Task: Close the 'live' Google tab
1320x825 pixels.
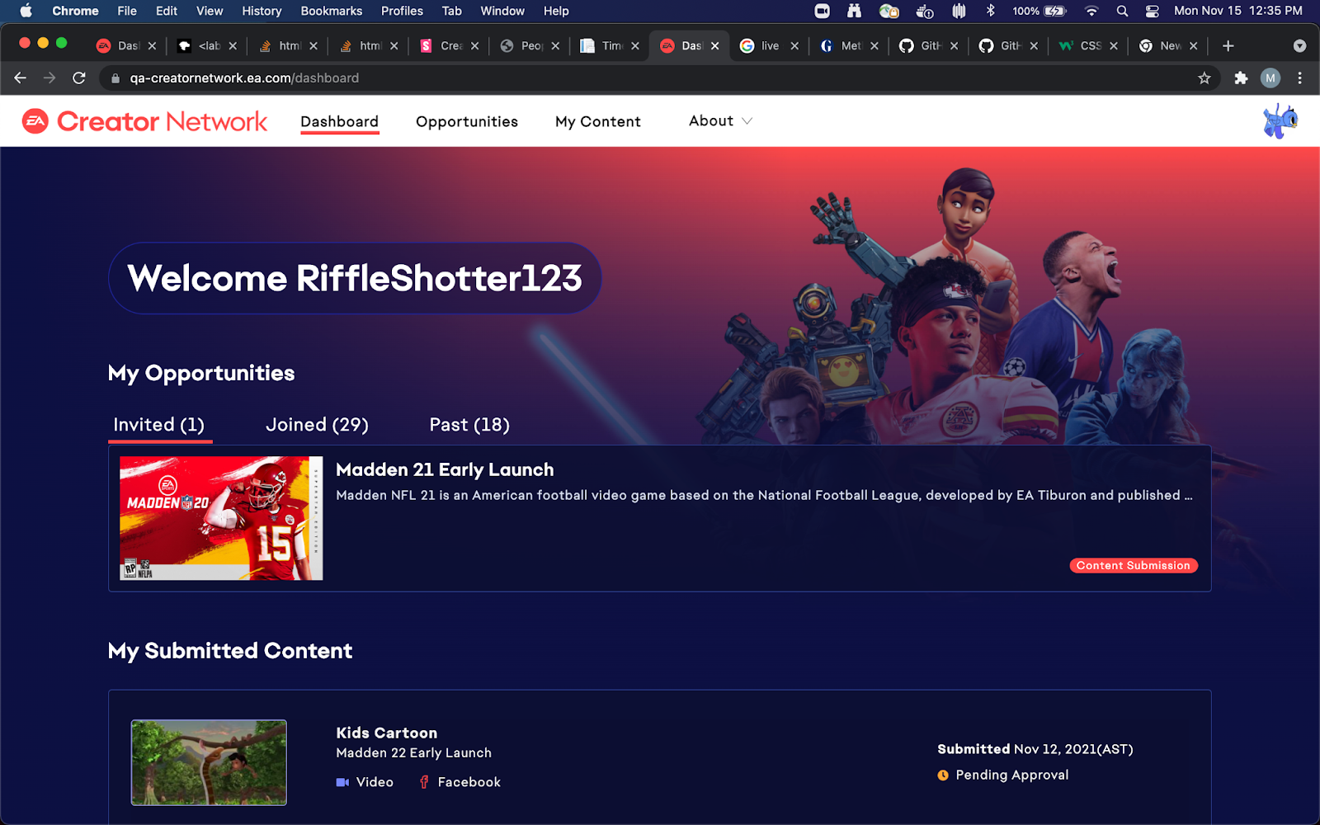Action: [794, 45]
